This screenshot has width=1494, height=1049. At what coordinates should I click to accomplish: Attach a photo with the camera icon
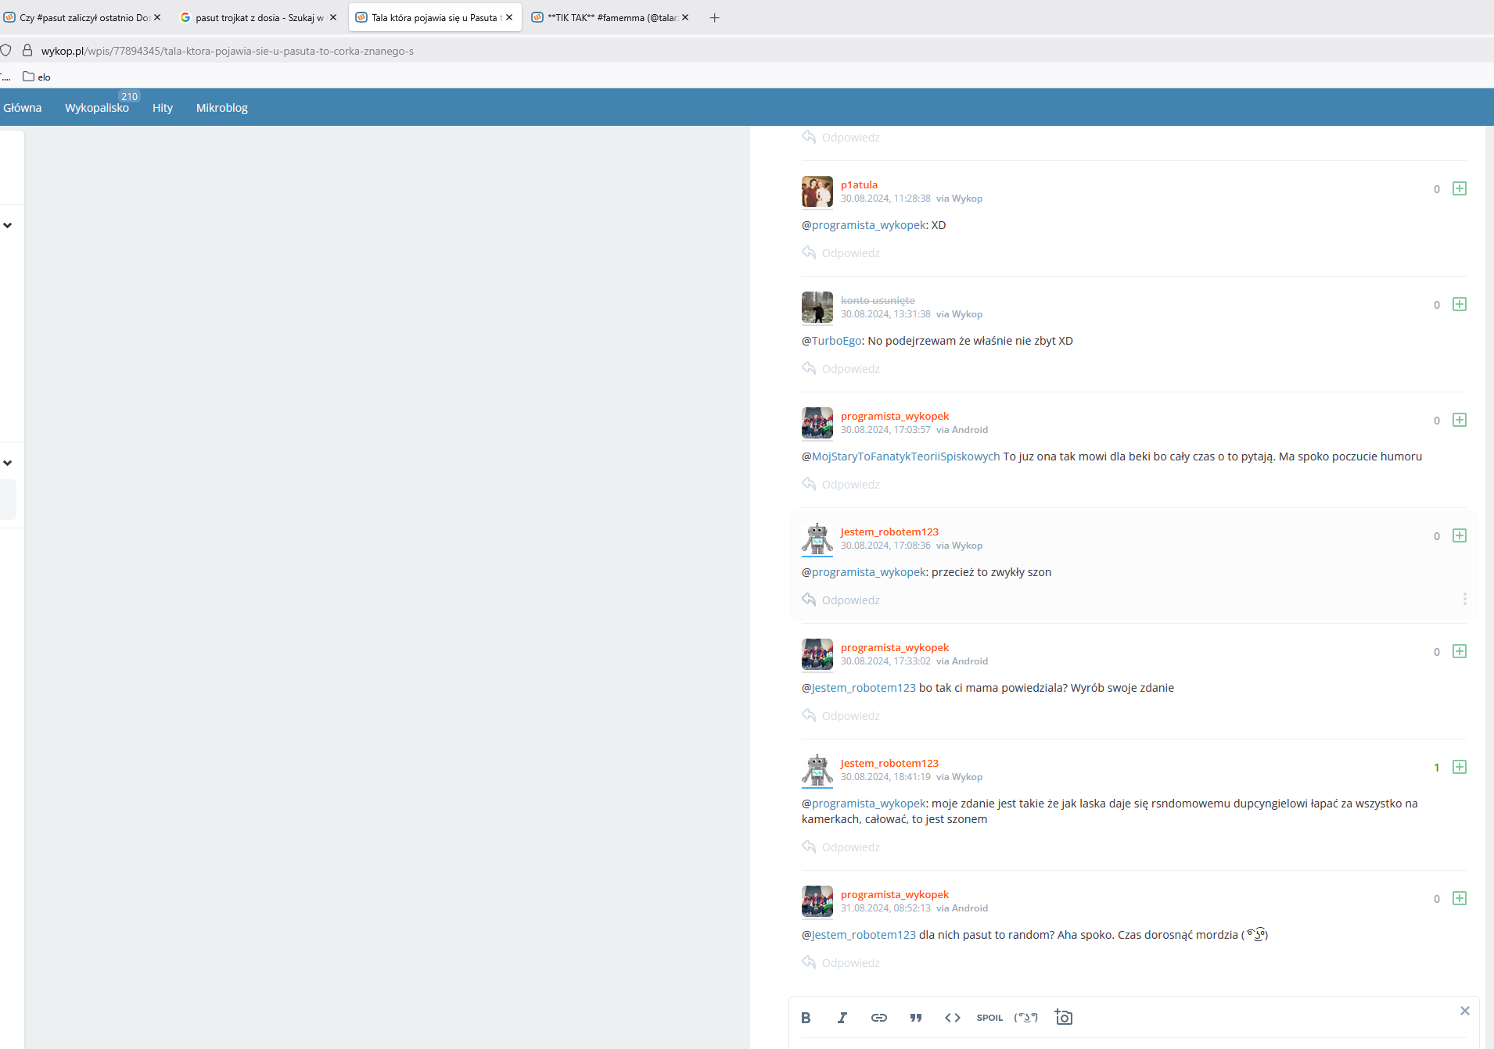click(x=1064, y=1017)
